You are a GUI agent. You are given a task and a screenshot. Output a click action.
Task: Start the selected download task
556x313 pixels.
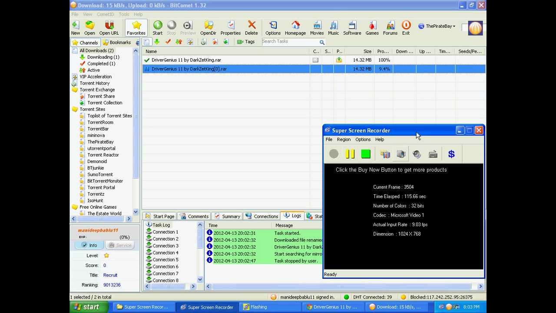(x=158, y=28)
